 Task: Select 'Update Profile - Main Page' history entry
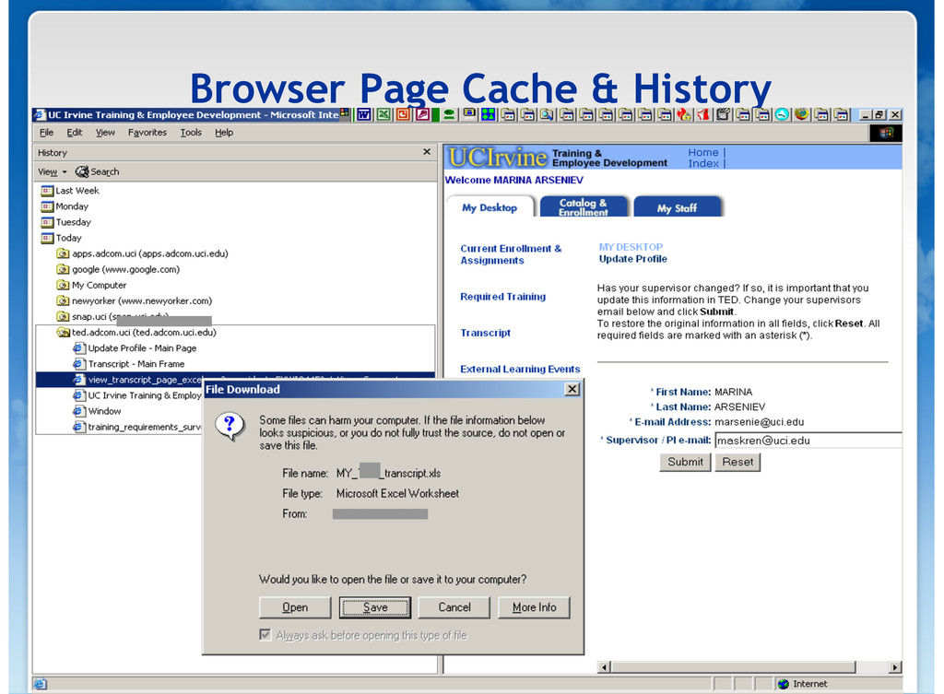tap(136, 347)
